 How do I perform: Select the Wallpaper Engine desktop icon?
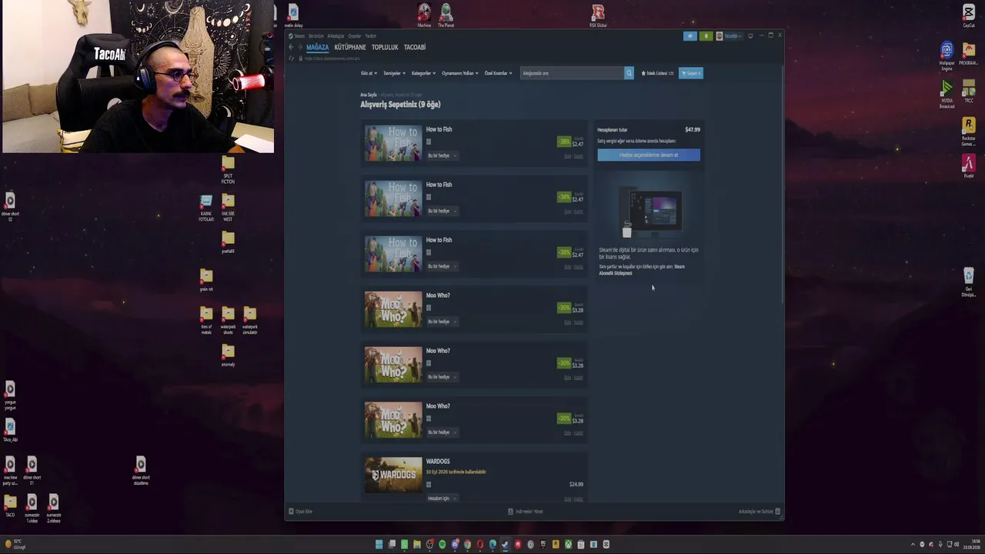tap(947, 55)
